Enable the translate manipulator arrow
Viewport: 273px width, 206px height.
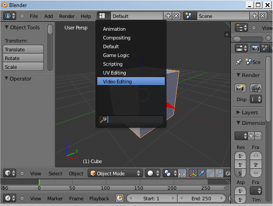coord(202,173)
